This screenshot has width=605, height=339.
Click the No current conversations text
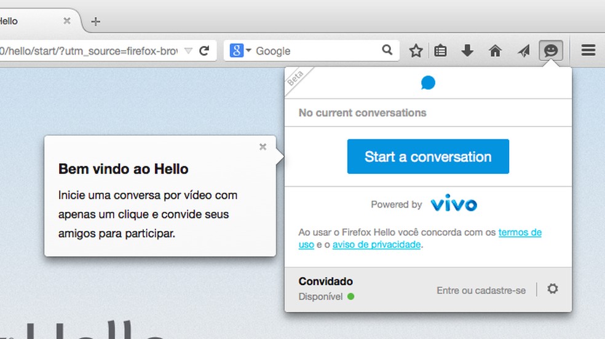[x=362, y=113]
